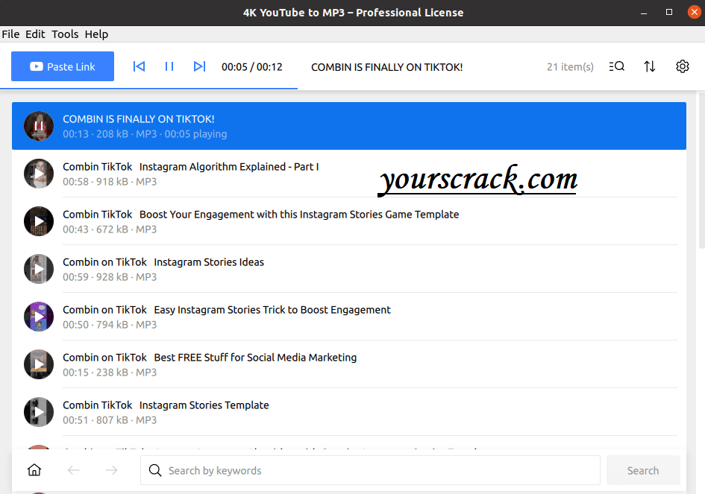The height and width of the screenshot is (494, 705).
Task: Click the playback progress bar under toolbar
Action: [x=148, y=89]
